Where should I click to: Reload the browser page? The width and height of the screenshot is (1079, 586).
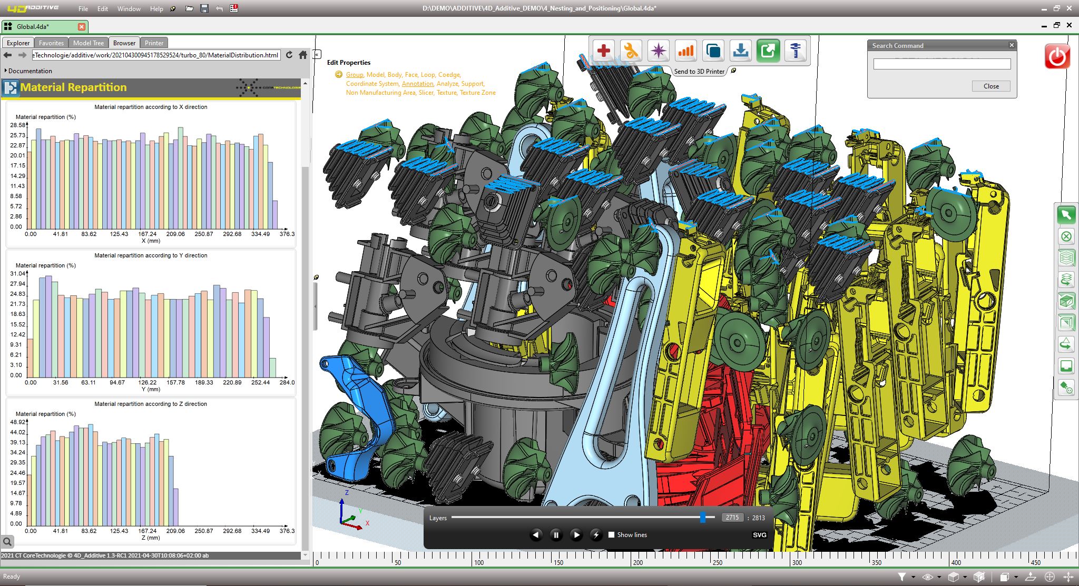point(289,55)
